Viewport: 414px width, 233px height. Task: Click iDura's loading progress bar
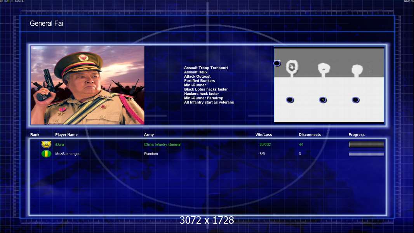pyautogui.click(x=367, y=144)
